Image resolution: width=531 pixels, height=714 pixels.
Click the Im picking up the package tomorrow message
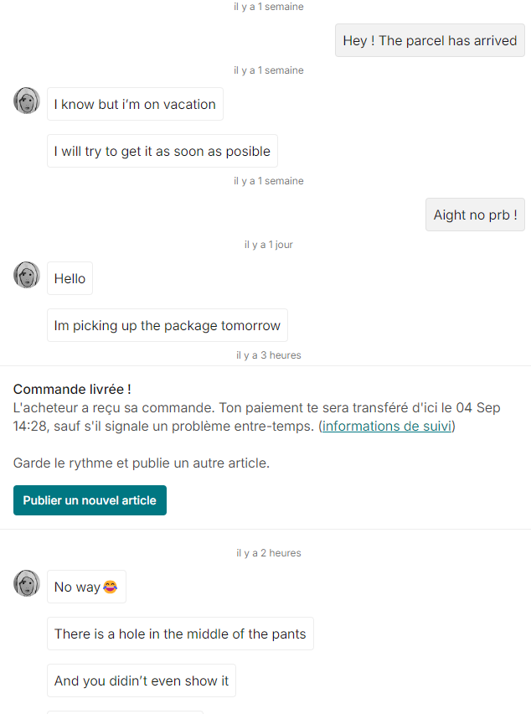(x=167, y=325)
